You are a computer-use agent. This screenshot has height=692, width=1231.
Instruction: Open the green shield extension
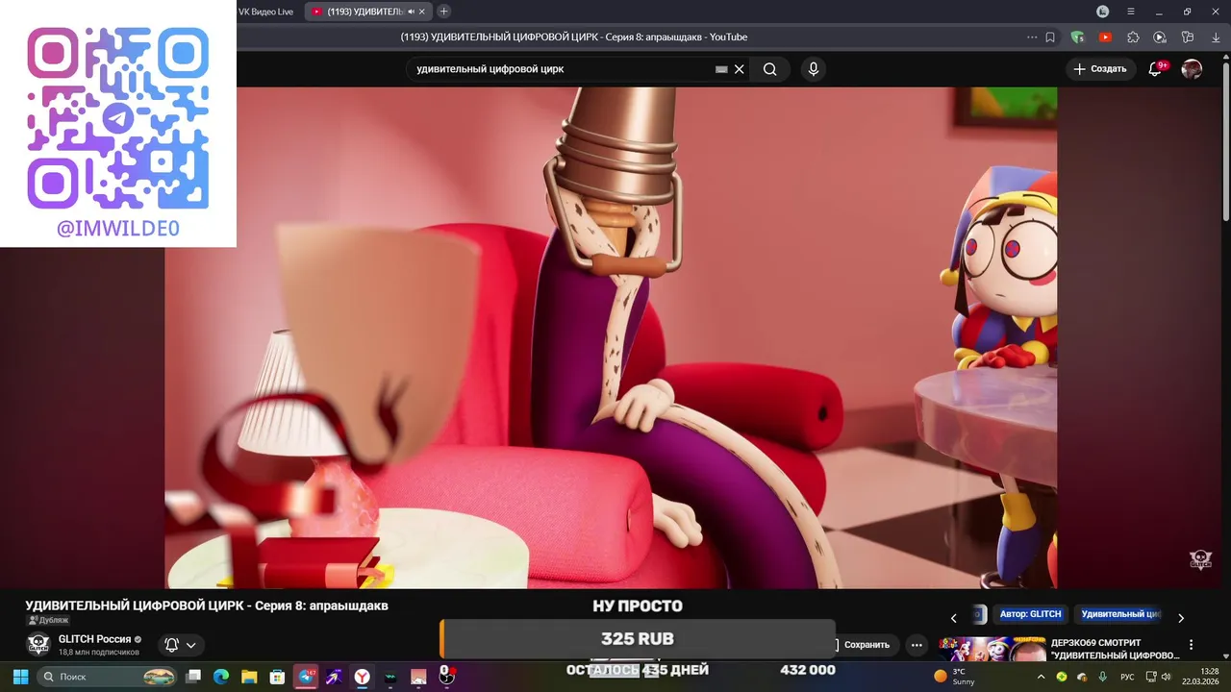(1078, 37)
